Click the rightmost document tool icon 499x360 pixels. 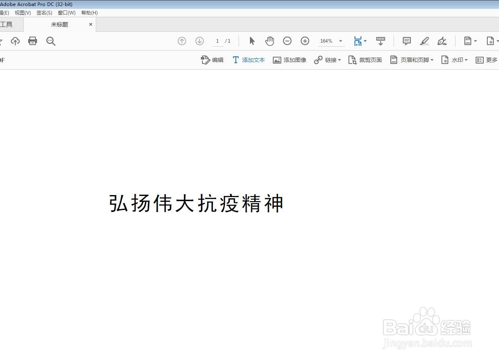coord(490,41)
